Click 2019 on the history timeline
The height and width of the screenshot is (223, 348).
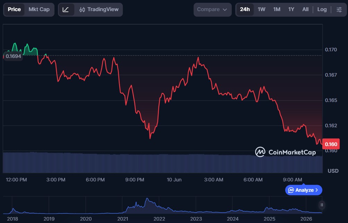(49, 219)
